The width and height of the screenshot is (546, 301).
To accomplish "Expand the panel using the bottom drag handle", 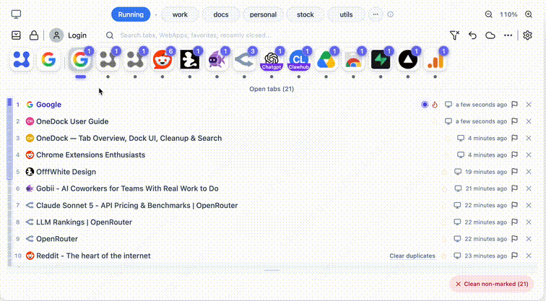I will point(272,271).
